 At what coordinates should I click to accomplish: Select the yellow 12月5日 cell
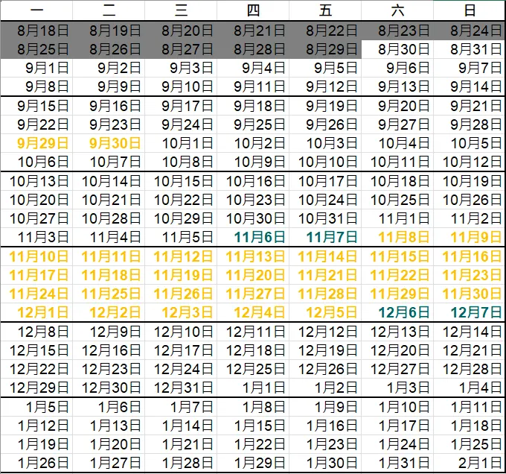point(325,312)
